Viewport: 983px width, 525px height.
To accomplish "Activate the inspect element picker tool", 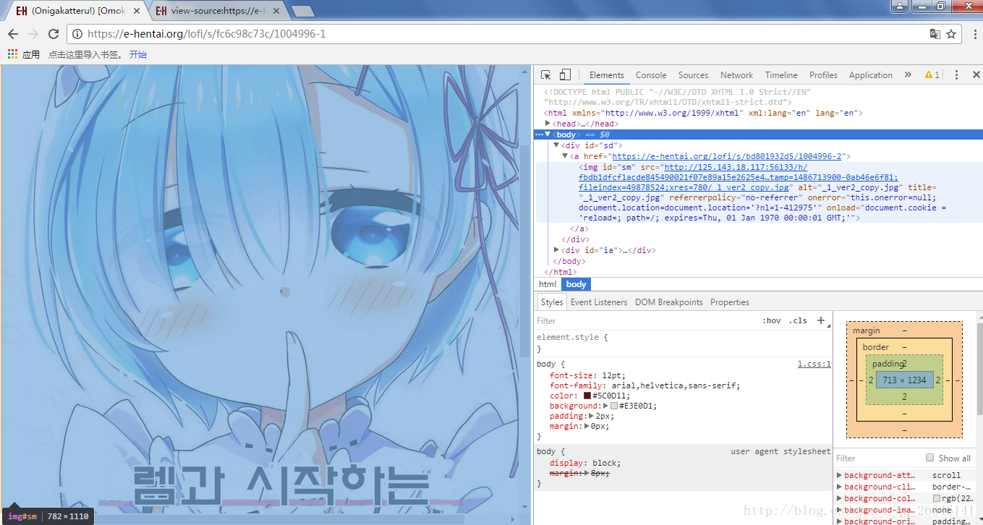I will click(x=546, y=74).
